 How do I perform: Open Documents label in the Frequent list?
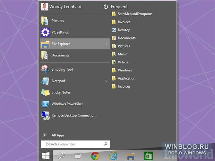tap(127, 38)
